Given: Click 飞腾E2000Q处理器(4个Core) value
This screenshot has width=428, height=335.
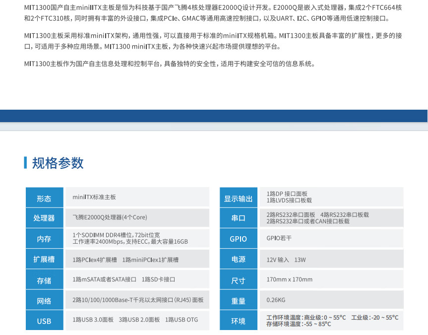Looking at the screenshot, I should click(110, 217).
